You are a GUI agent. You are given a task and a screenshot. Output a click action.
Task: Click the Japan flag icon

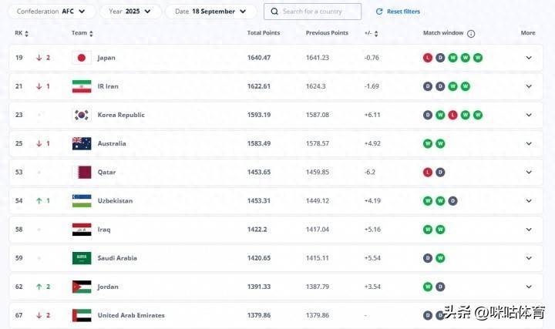pyautogui.click(x=82, y=58)
